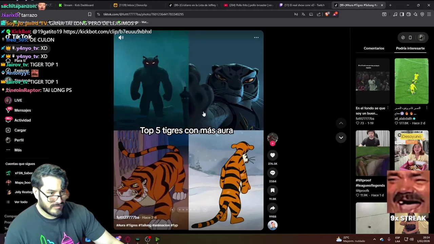The image size is (434, 244).
Task: Show hidden system tray icons
Action: coord(374,239)
